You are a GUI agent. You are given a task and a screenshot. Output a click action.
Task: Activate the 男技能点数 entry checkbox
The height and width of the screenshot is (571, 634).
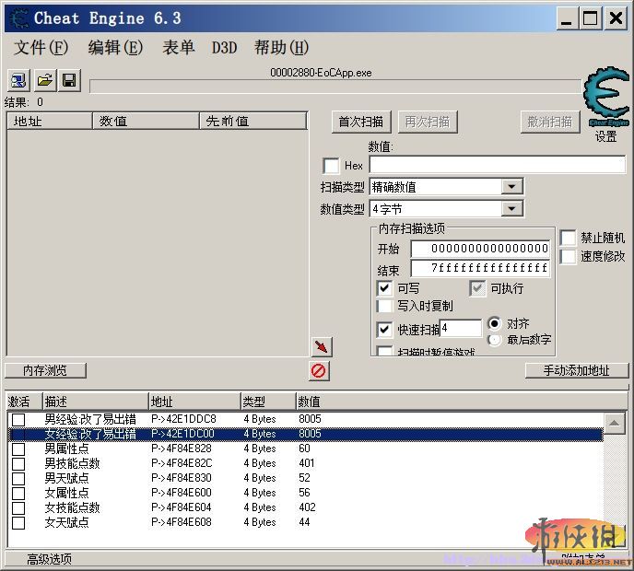pos(18,463)
